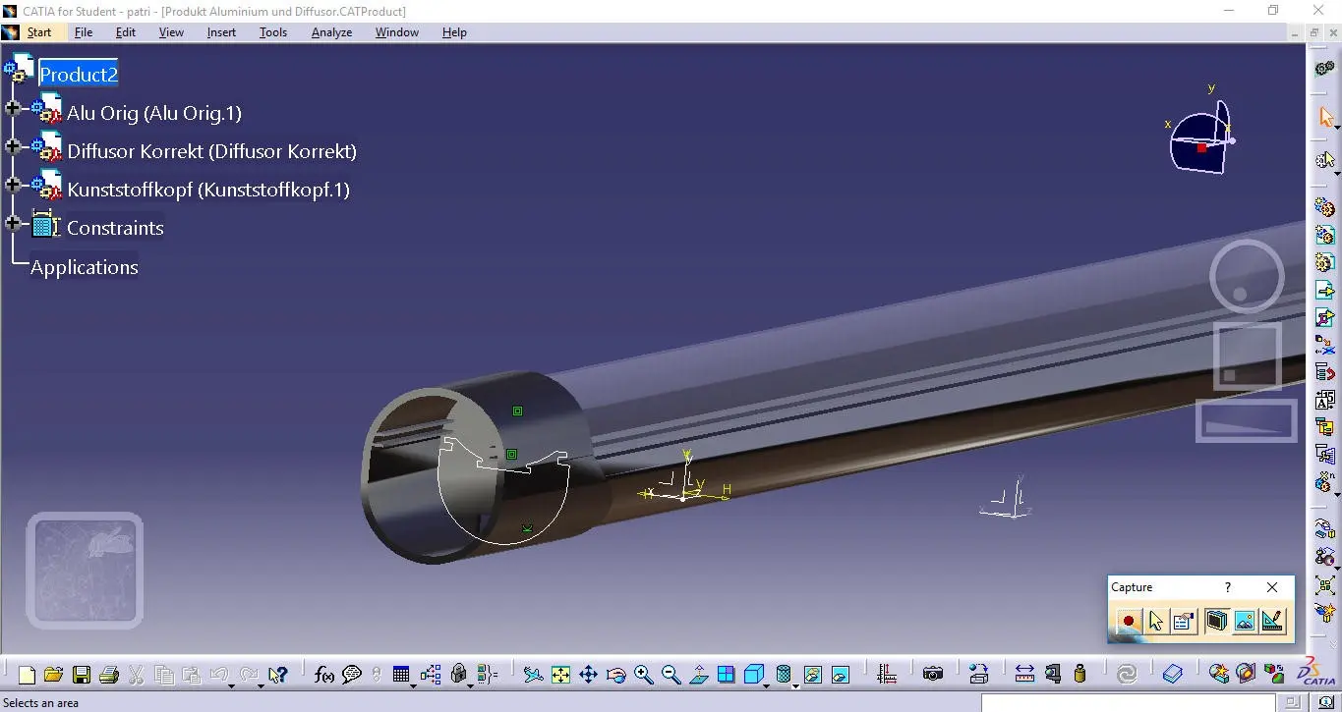The height and width of the screenshot is (712, 1342).
Task: Click Fit All In view icon
Action: (560, 675)
